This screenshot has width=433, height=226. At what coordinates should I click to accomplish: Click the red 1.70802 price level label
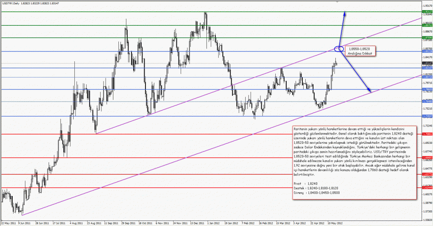[x=427, y=134]
